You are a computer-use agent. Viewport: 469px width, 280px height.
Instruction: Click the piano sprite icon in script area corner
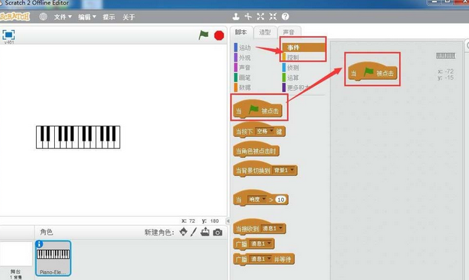point(446,56)
